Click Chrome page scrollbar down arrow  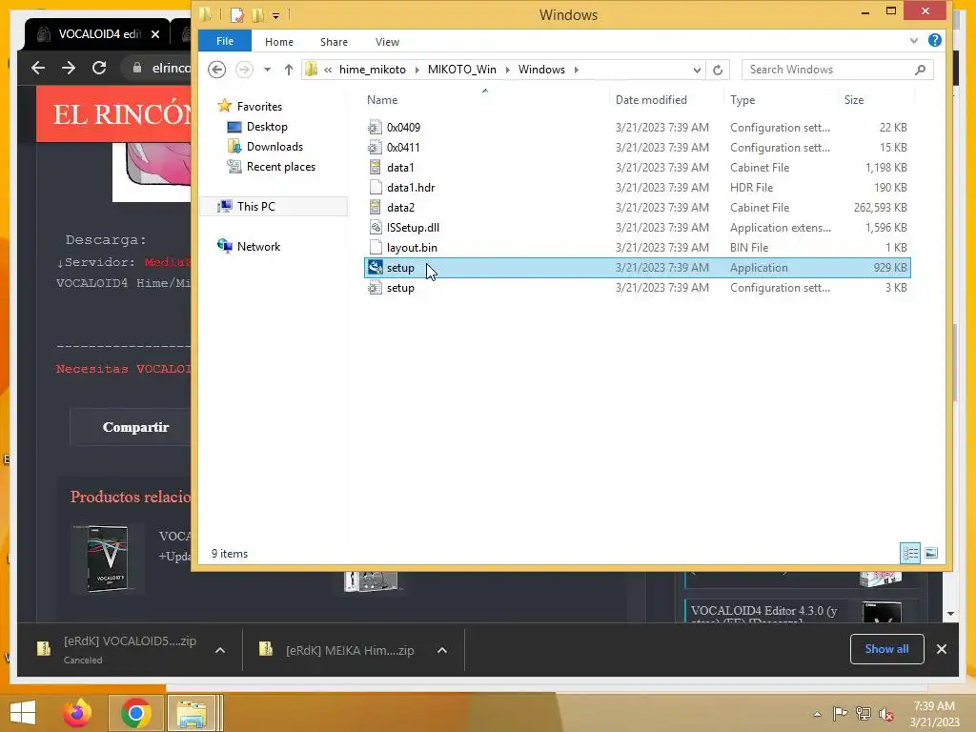(950, 614)
